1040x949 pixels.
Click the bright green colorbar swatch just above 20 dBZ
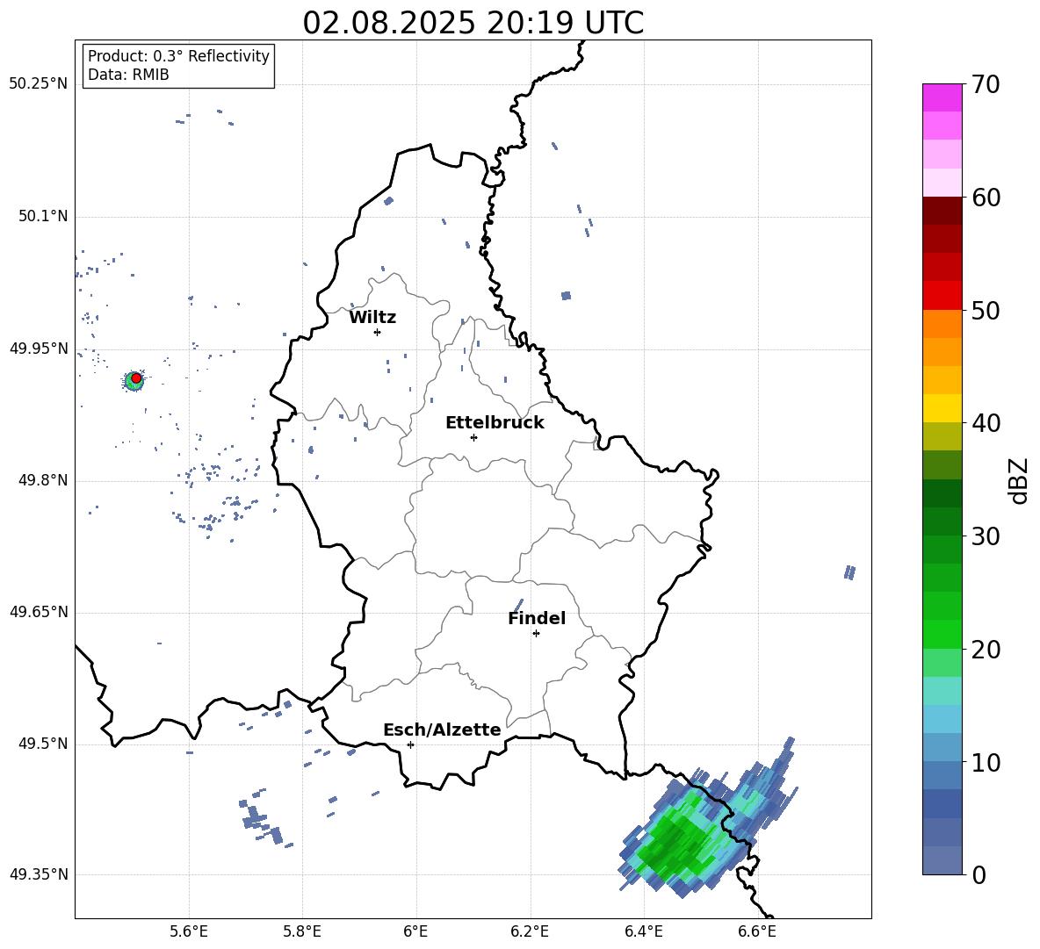[x=942, y=634]
